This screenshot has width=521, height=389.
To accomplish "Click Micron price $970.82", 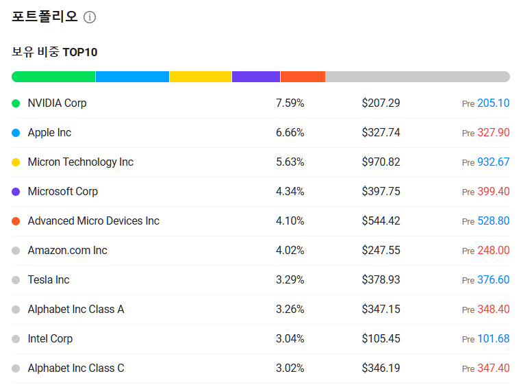I will 381,162.
